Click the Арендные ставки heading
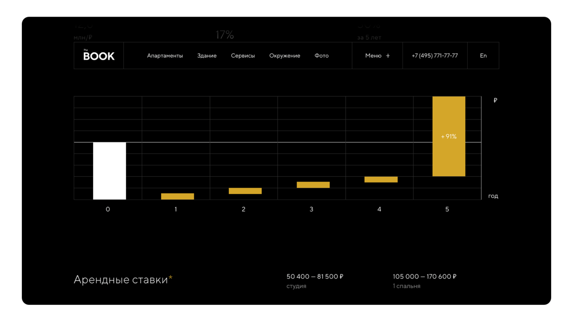The image size is (573, 322). 121,279
